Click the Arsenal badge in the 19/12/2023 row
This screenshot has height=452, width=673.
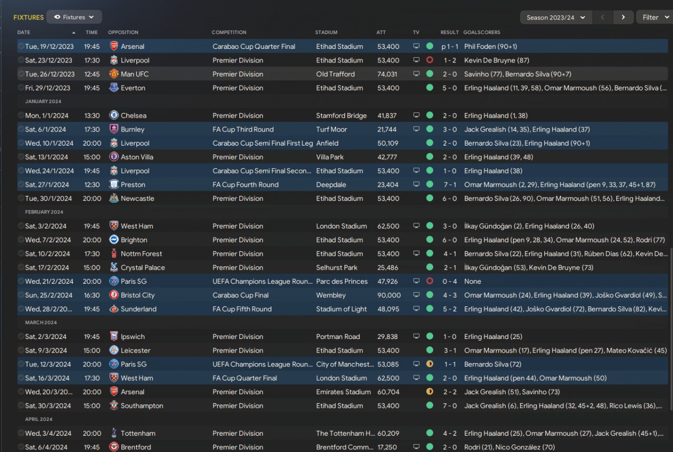pos(114,46)
